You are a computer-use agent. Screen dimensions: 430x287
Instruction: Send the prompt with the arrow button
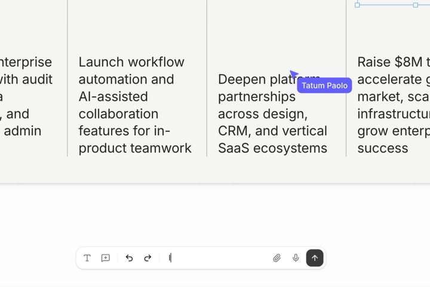click(x=315, y=258)
